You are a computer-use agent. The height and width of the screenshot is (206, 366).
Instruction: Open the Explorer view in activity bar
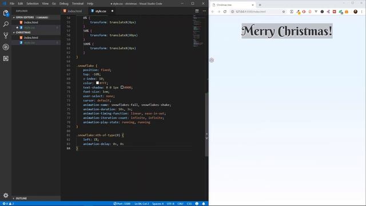tap(6, 13)
